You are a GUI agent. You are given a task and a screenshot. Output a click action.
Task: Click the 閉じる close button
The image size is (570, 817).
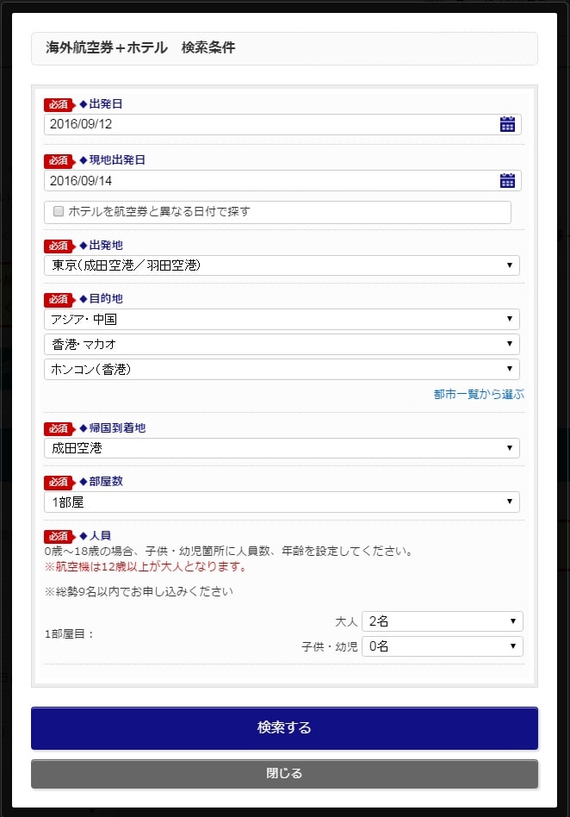[x=284, y=774]
